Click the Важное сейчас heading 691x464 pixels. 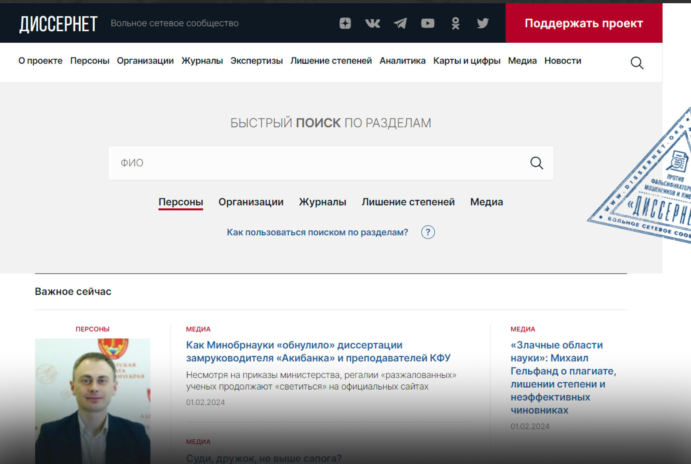pyautogui.click(x=73, y=292)
